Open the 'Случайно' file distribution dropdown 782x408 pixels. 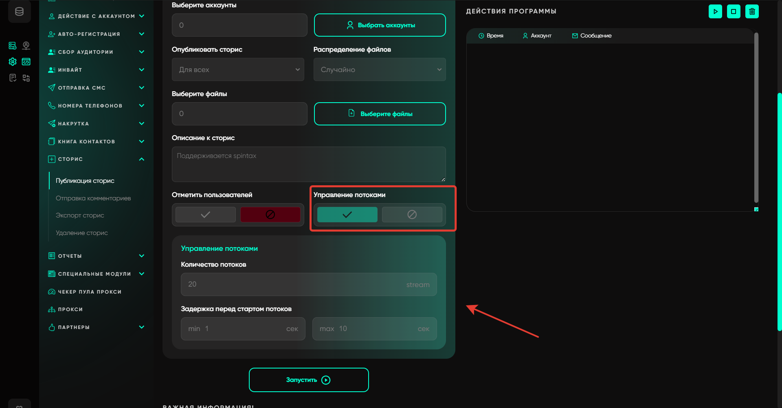click(379, 70)
